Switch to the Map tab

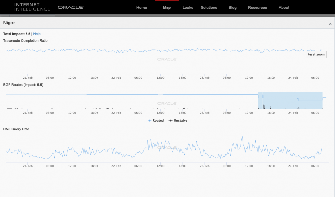point(167,8)
